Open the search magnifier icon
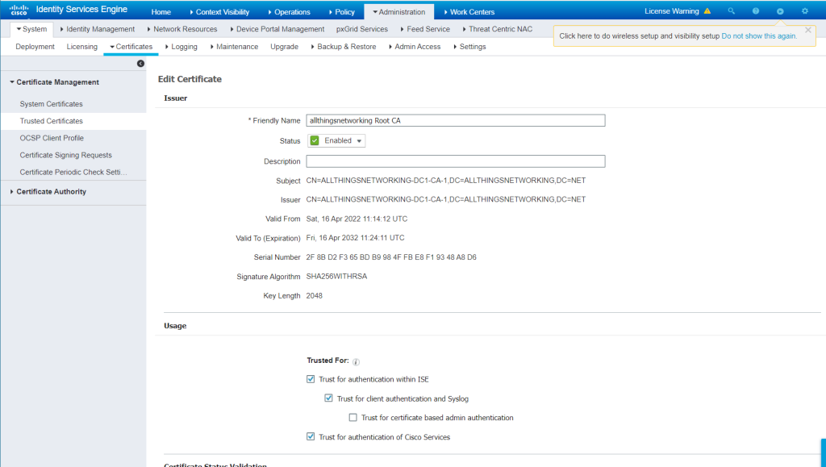 click(x=731, y=11)
